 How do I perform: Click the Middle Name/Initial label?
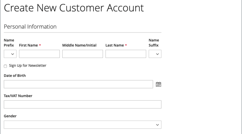point(79,45)
